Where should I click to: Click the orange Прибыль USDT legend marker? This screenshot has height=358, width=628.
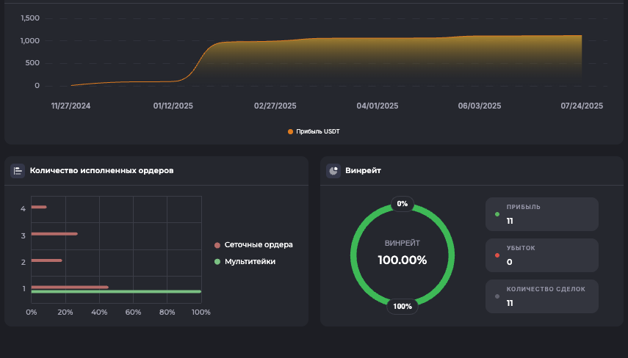click(x=290, y=132)
